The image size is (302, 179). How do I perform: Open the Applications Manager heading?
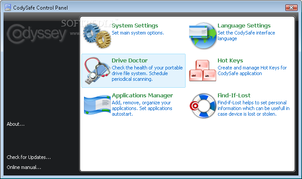coord(142,96)
